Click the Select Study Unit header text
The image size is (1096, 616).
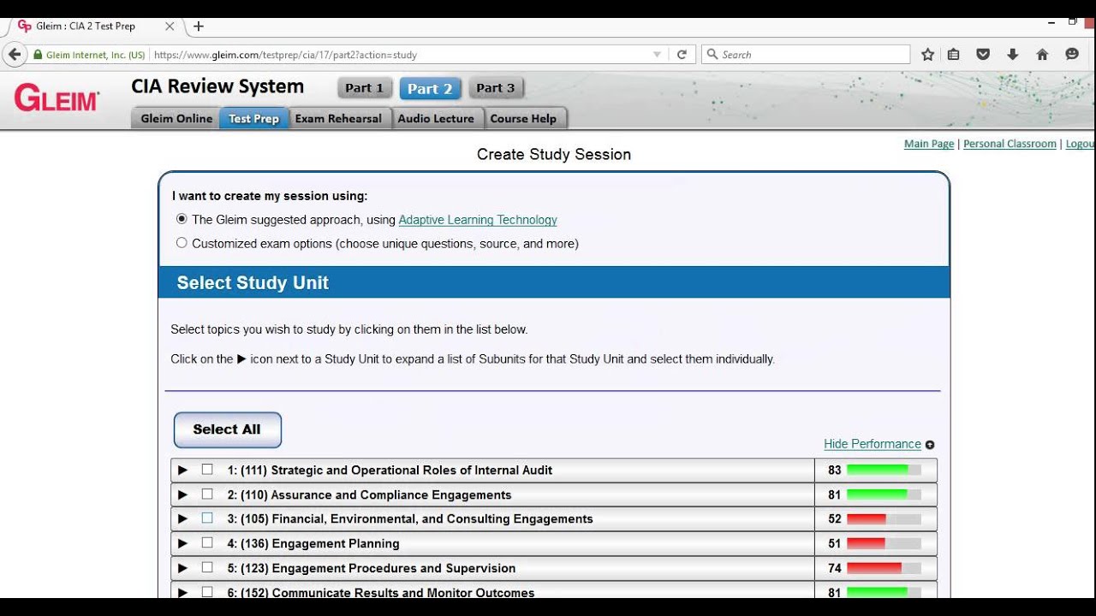point(253,283)
